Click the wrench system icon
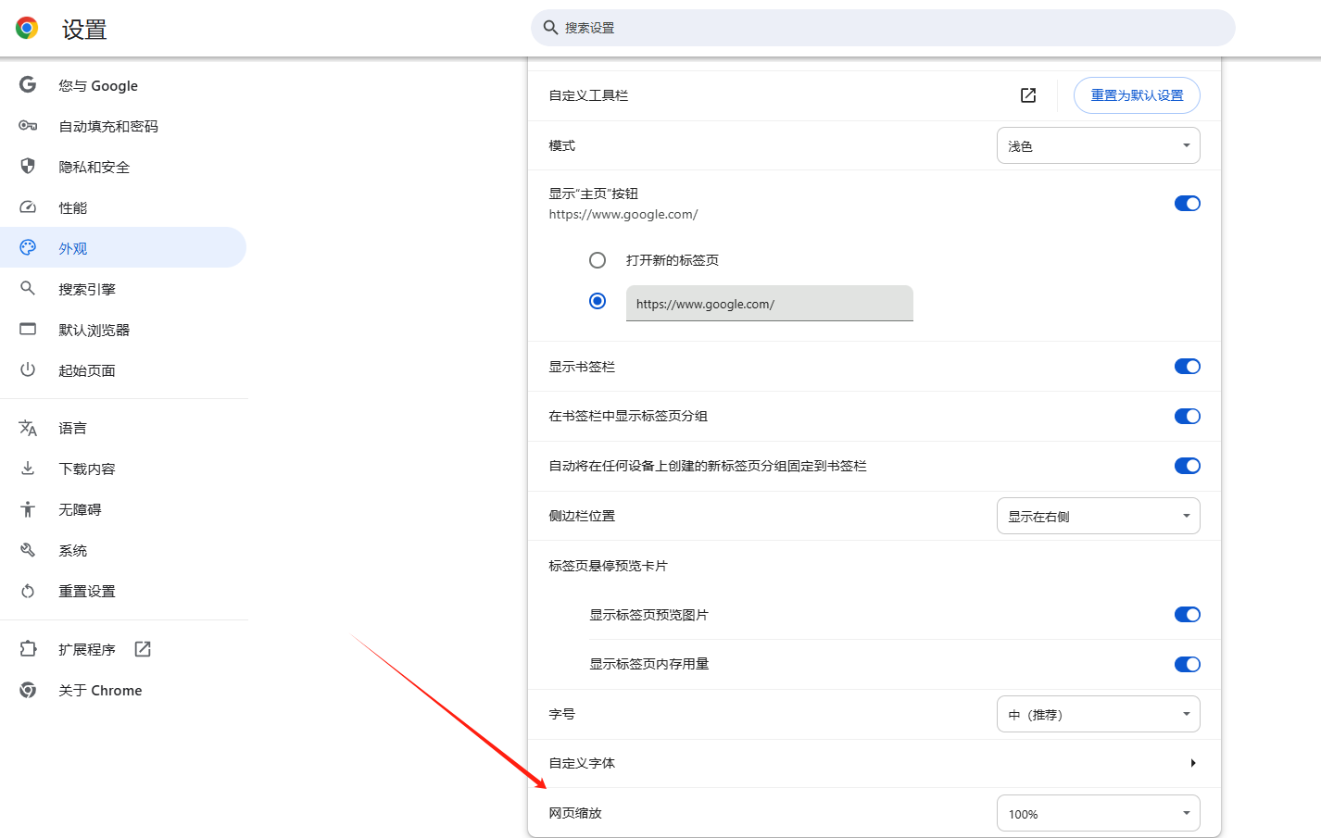This screenshot has height=838, width=1321. [x=28, y=550]
